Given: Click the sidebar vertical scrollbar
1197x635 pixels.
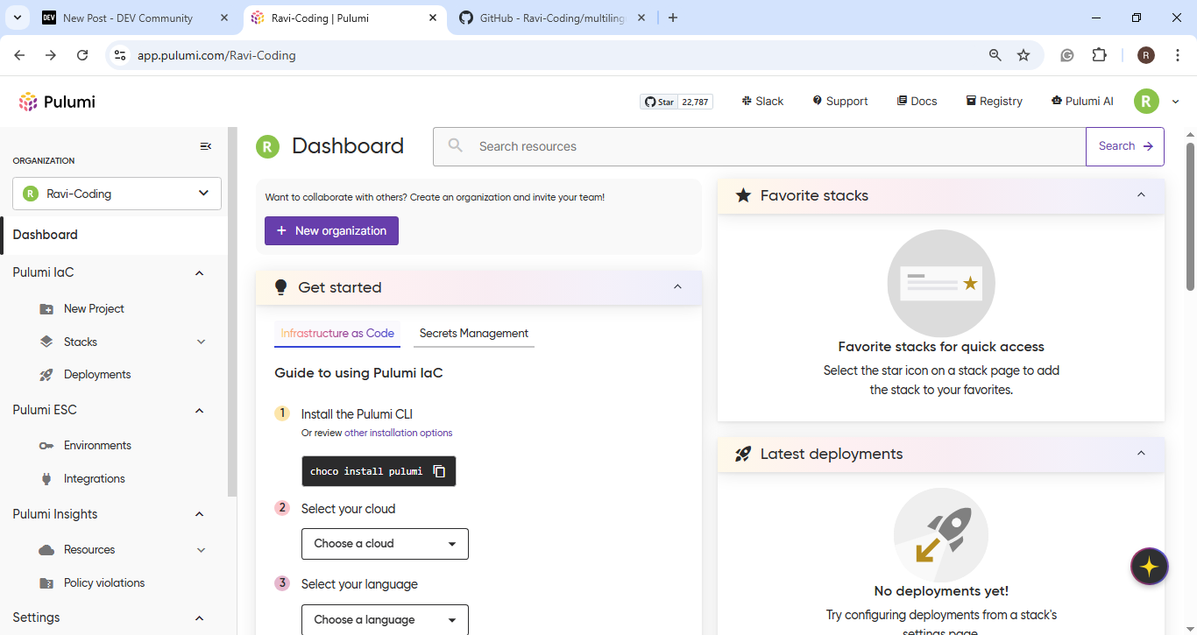Looking at the screenshot, I should pyautogui.click(x=232, y=311).
